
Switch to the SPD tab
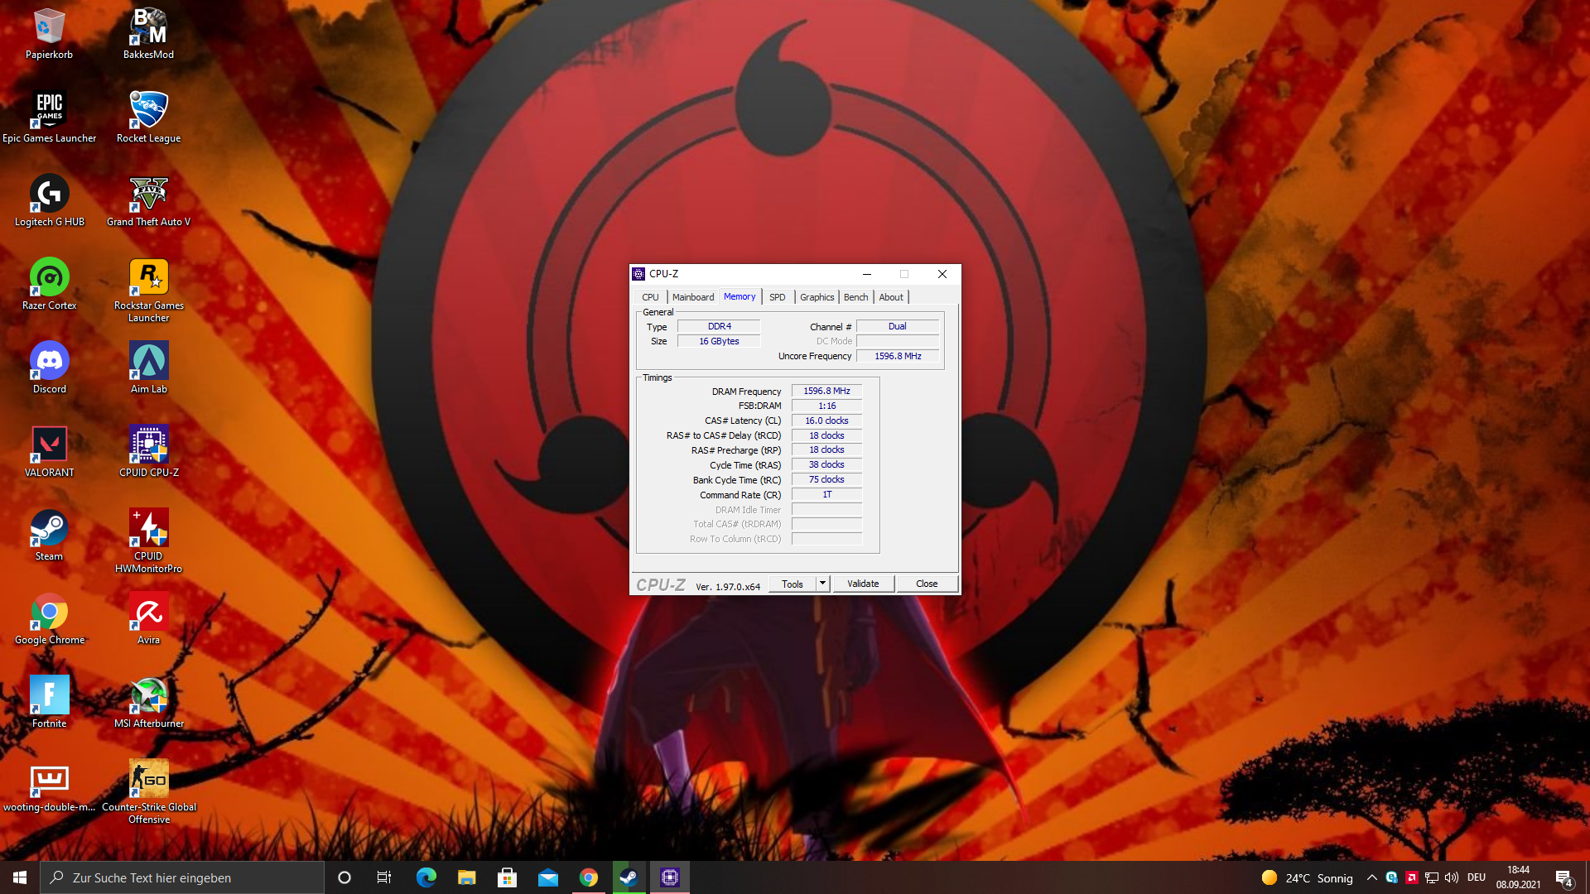[x=777, y=297]
